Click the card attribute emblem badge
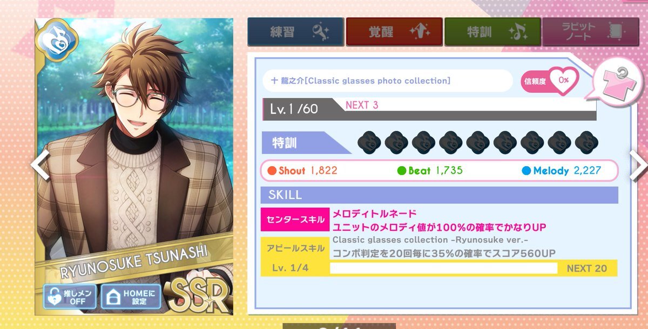 [x=57, y=40]
